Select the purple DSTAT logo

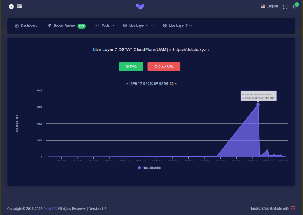[x=140, y=6]
